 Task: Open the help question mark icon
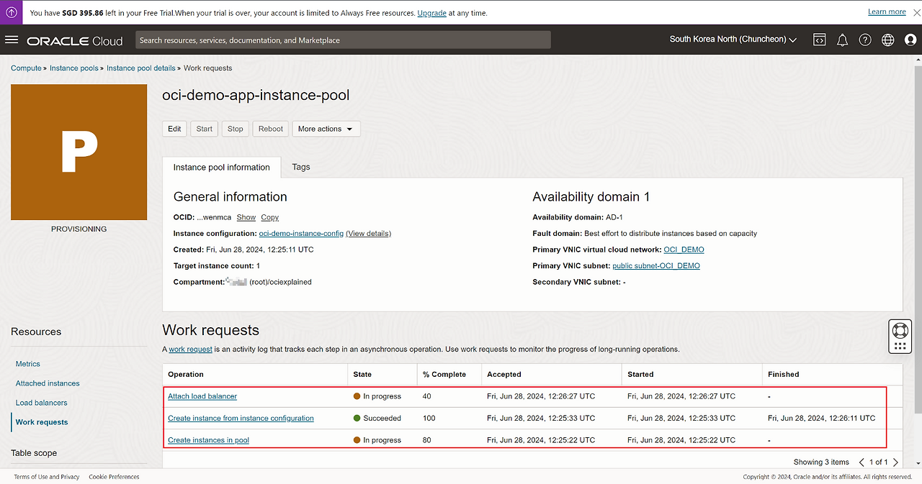click(x=865, y=40)
